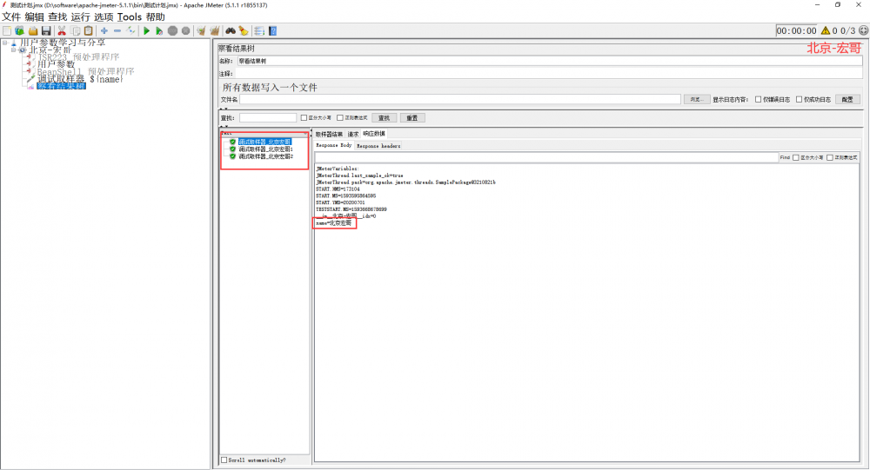
Task: Click the yellow broom Reset Search icon
Action: 244,31
